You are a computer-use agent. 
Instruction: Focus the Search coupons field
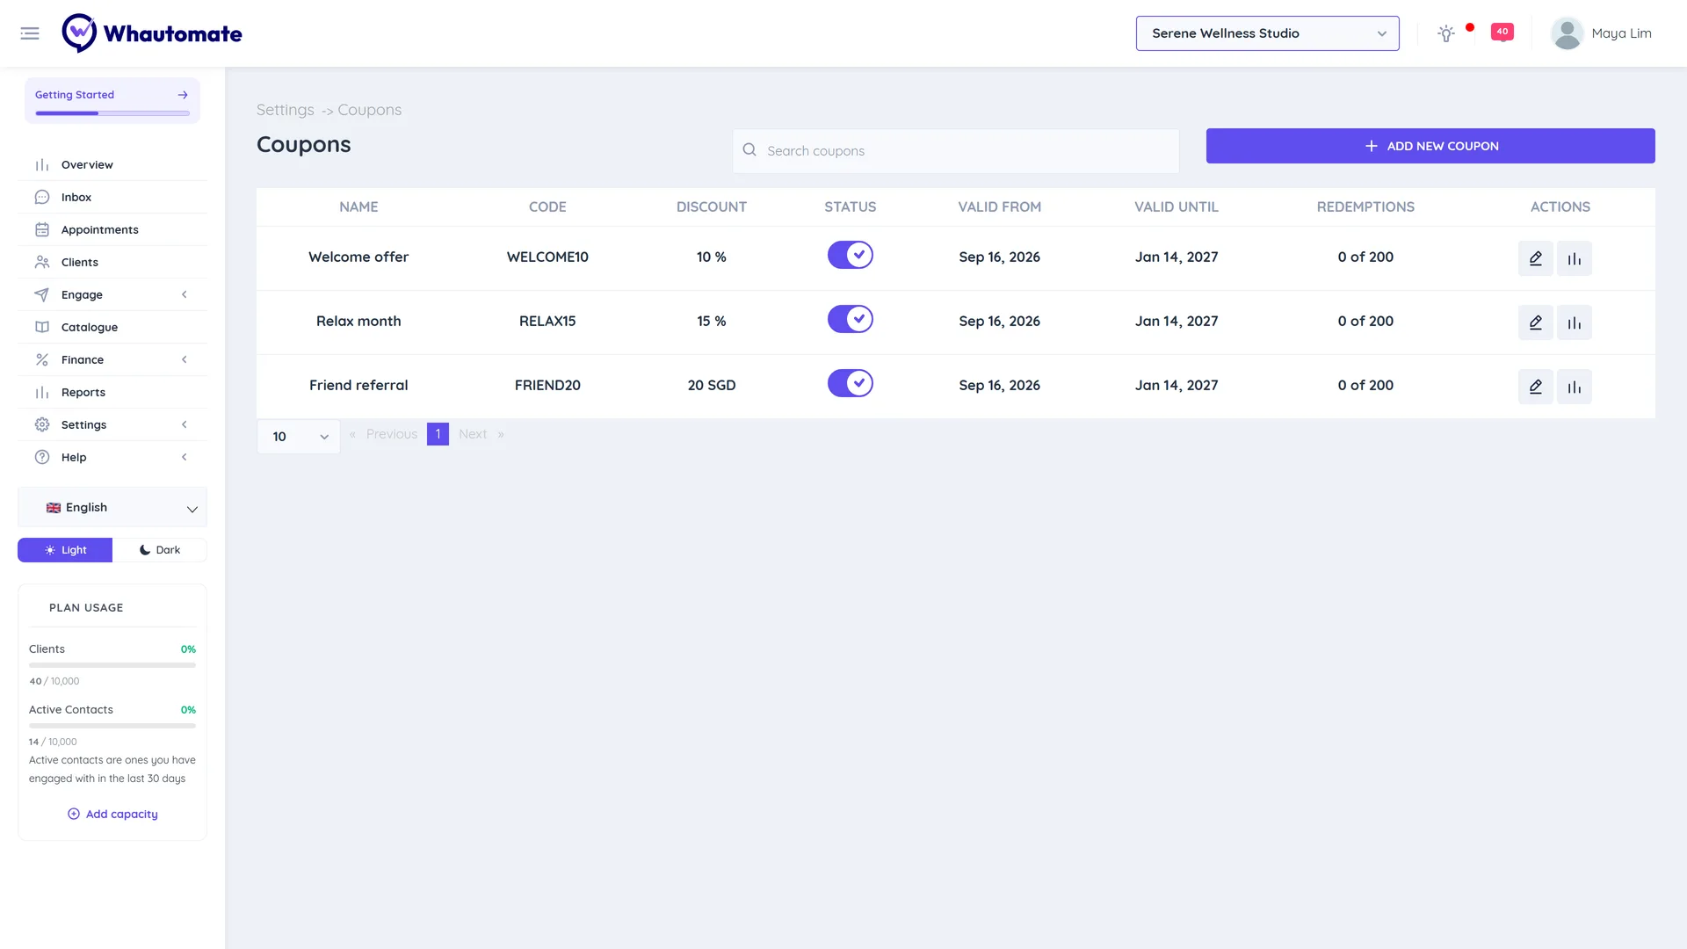(956, 151)
